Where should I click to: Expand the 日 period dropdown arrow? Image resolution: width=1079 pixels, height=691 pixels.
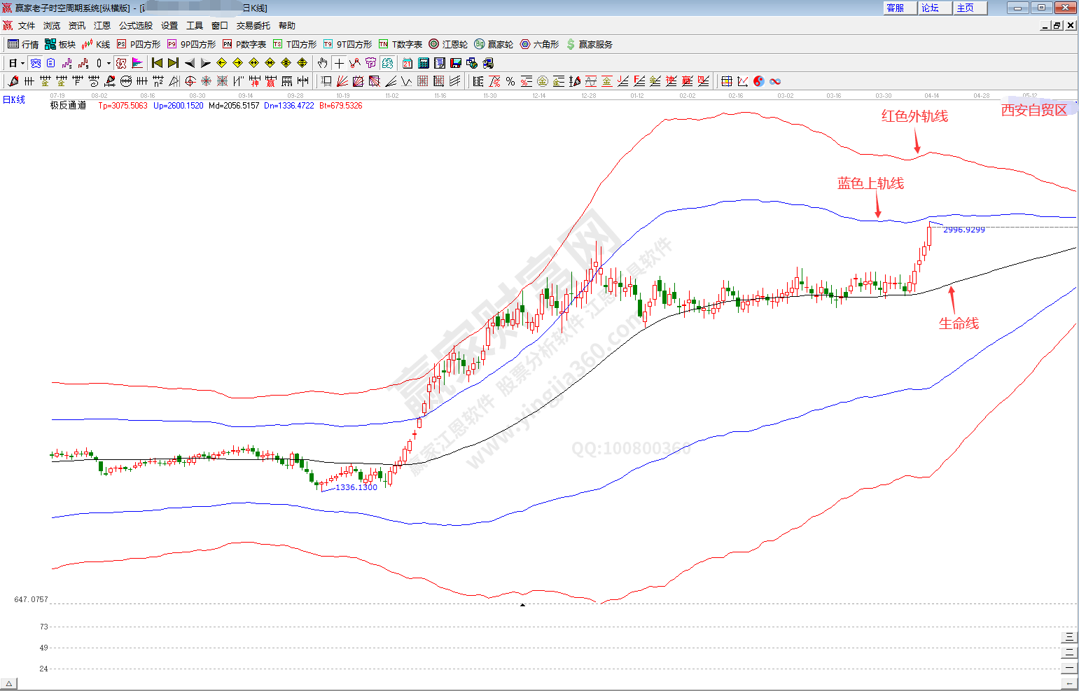[x=22, y=63]
